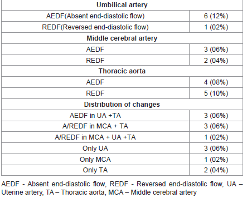
Task: Click the Middle cerebral artery heading
Action: 122,38
